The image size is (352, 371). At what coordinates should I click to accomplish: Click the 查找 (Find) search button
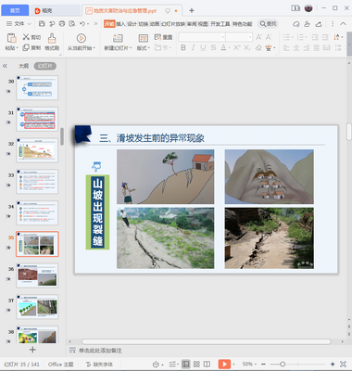268,24
